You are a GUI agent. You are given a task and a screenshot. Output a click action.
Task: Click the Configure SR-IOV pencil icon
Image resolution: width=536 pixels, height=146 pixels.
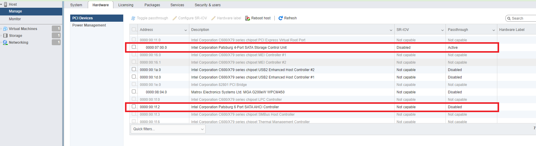tap(175, 18)
